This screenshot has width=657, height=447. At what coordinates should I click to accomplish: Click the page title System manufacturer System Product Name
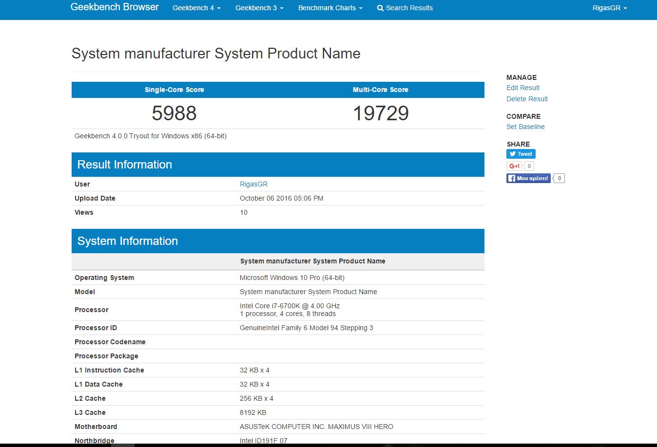tap(216, 54)
